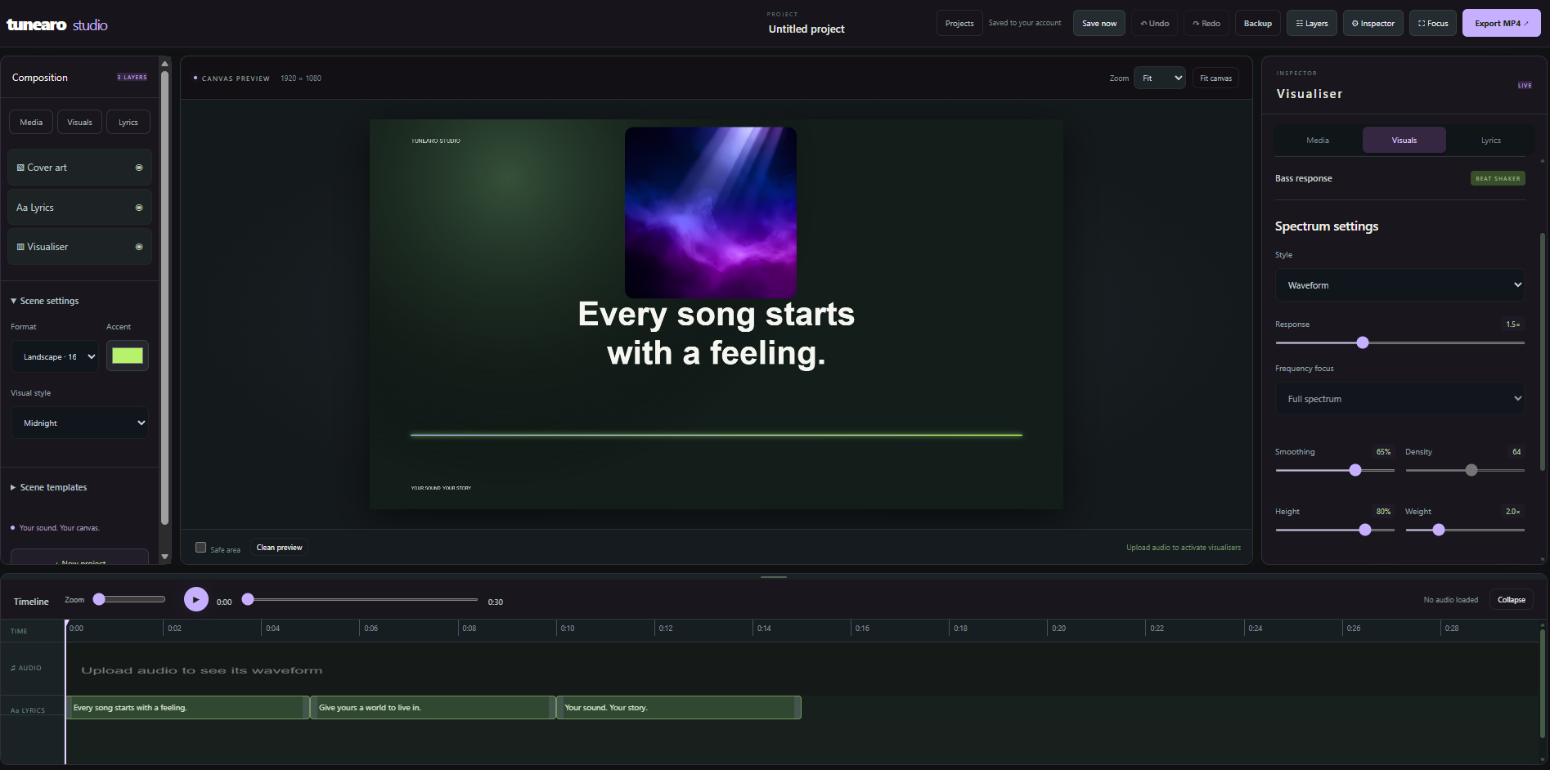Play the timeline
This screenshot has height=770, width=1550.
pyautogui.click(x=195, y=599)
